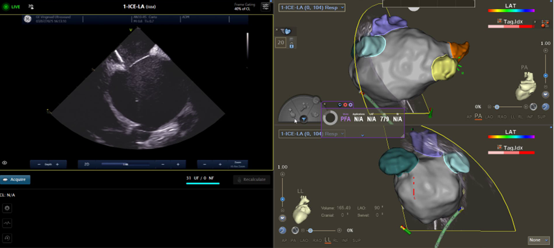Switch bottom map to LAO view

303,240
